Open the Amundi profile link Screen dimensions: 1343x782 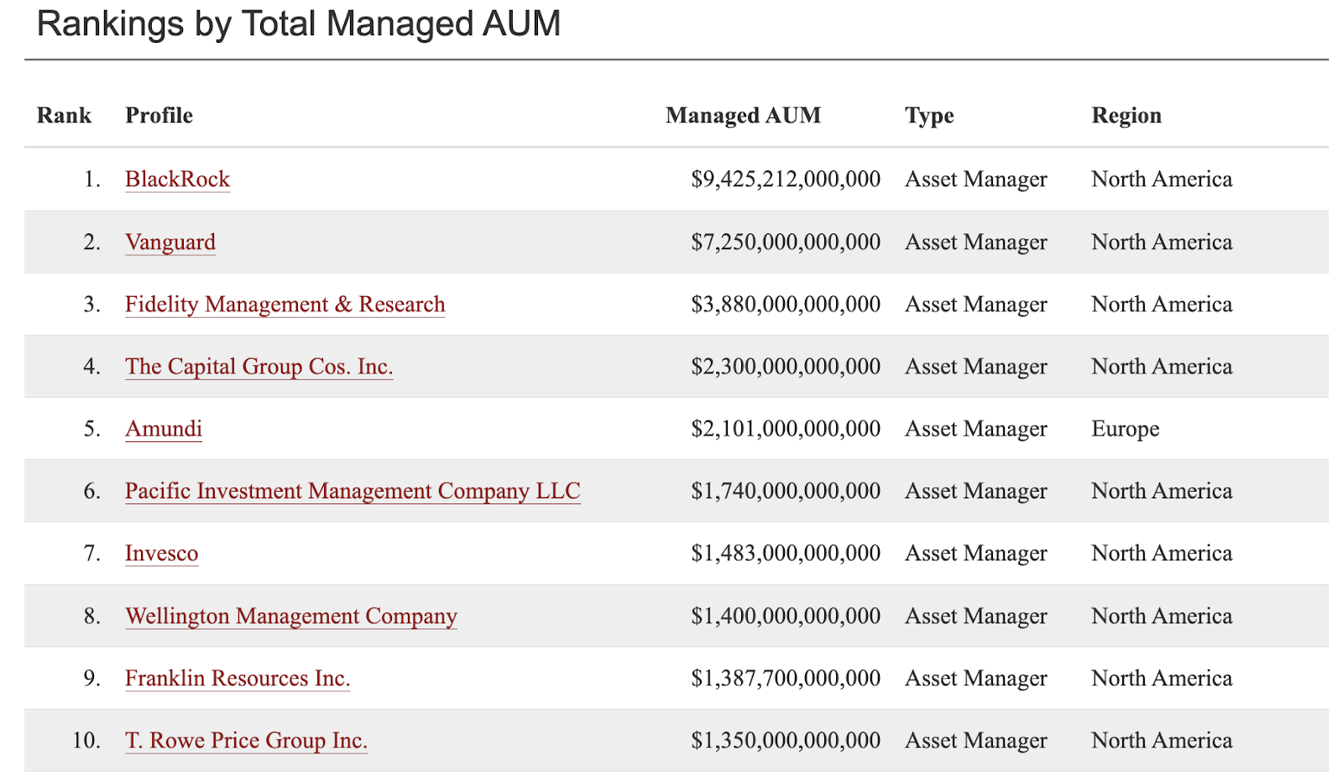[x=164, y=429]
